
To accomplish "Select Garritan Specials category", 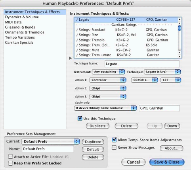I will point(19,43).
